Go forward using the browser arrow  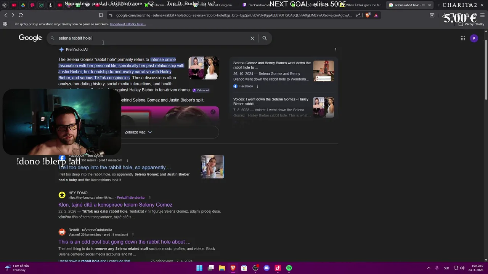click(x=13, y=15)
